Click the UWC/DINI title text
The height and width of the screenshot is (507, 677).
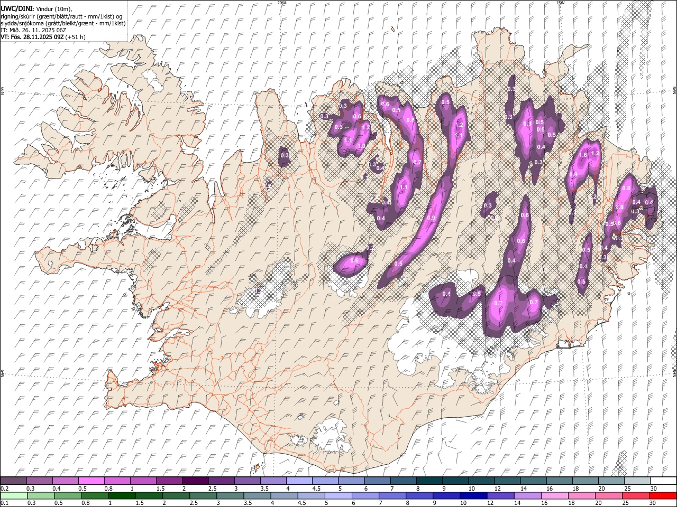click(x=16, y=9)
